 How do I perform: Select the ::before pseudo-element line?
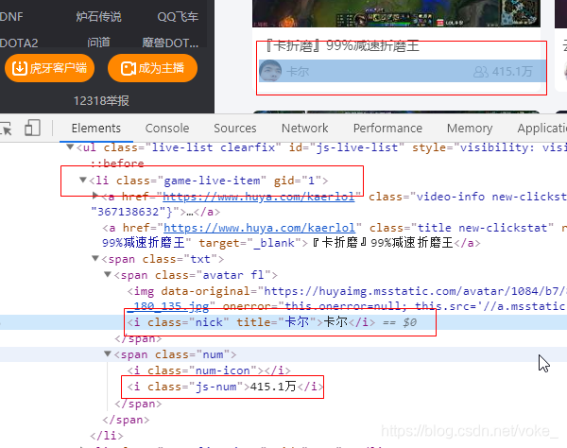(117, 164)
